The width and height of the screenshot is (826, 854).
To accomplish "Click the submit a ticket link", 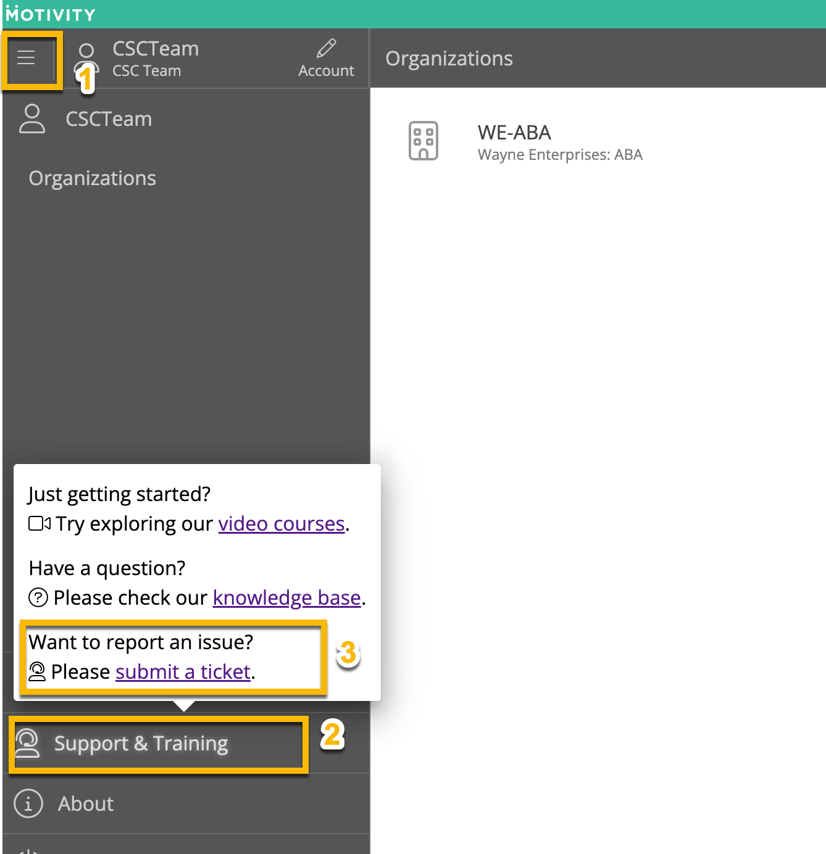I will [183, 672].
